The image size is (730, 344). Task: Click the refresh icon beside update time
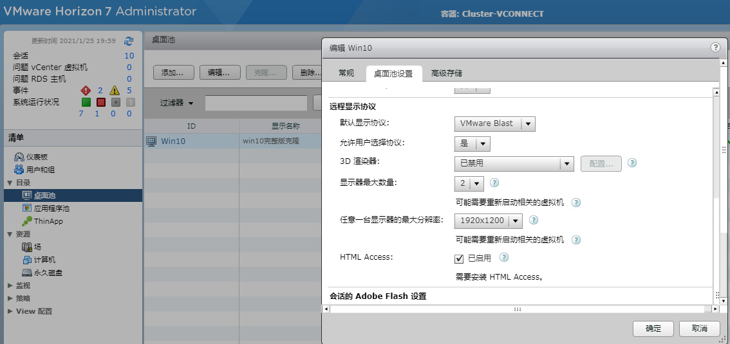129,41
